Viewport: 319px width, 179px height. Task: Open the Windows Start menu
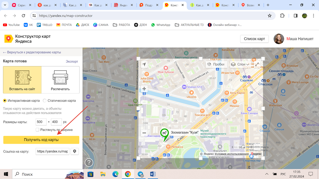6,174
